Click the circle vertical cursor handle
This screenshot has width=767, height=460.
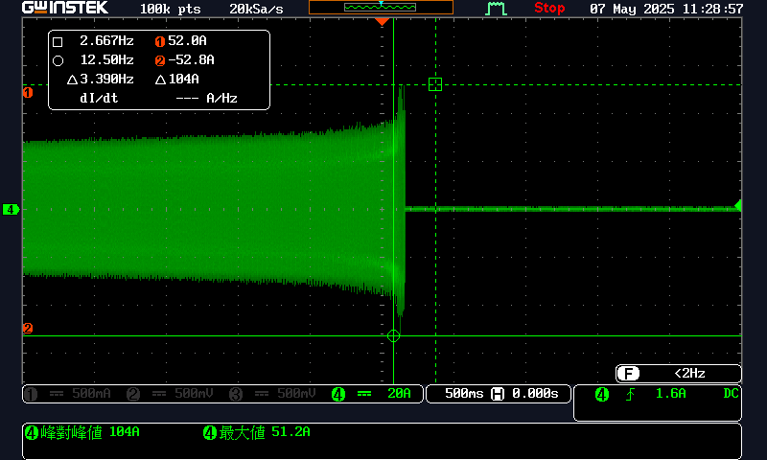click(393, 335)
